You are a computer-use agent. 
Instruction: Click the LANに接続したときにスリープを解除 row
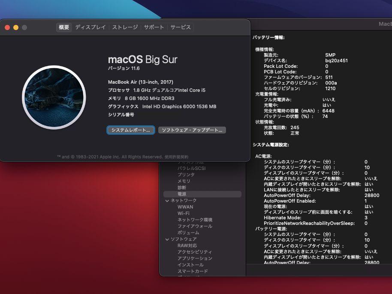click(x=319, y=190)
